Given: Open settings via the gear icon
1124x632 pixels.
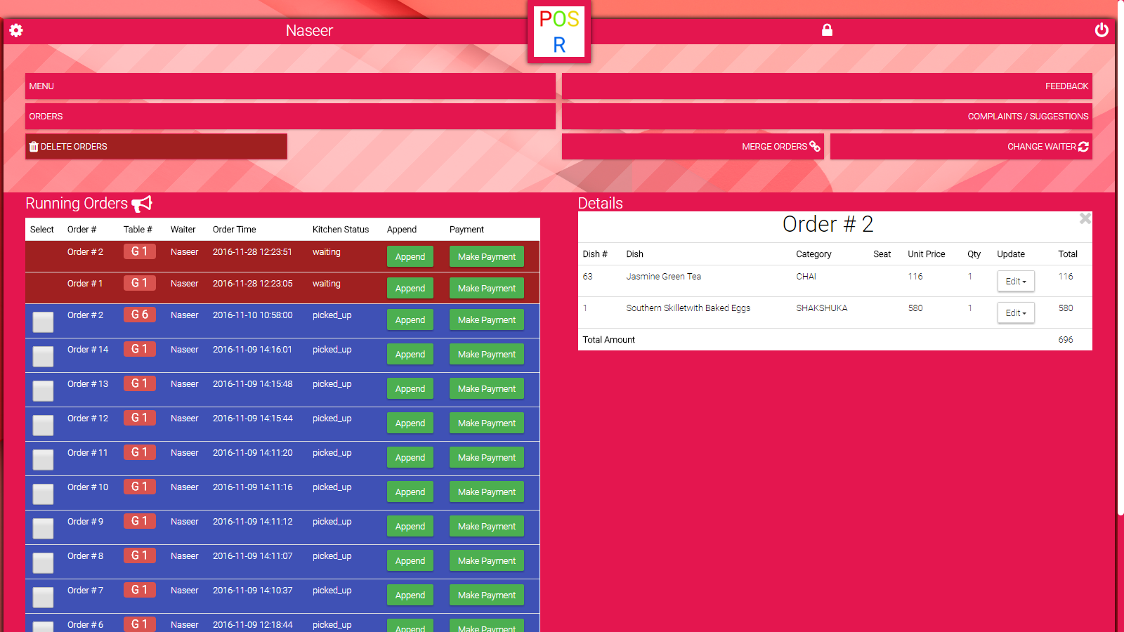Looking at the screenshot, I should coord(16,30).
